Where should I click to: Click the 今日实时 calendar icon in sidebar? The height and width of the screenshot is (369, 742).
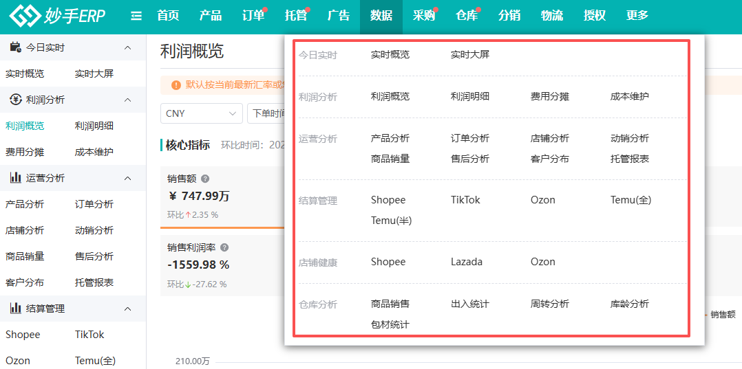(x=16, y=47)
